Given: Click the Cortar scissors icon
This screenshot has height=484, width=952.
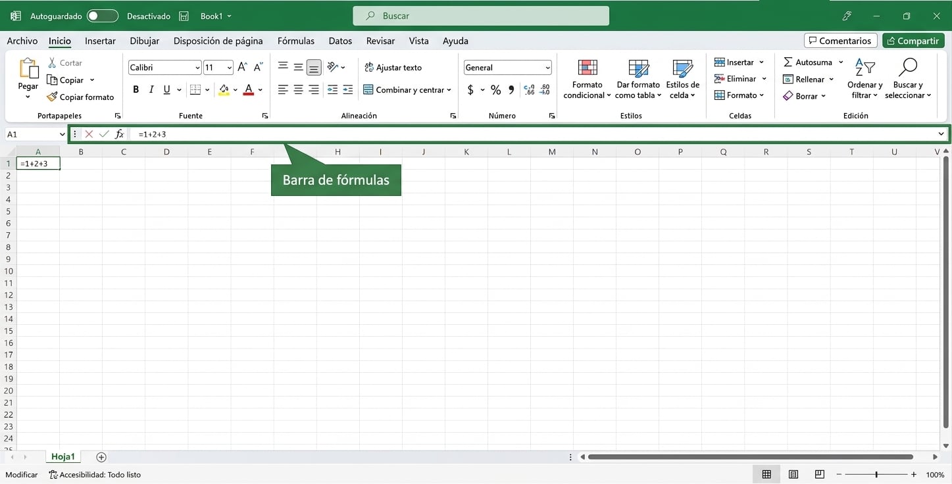Looking at the screenshot, I should (53, 63).
